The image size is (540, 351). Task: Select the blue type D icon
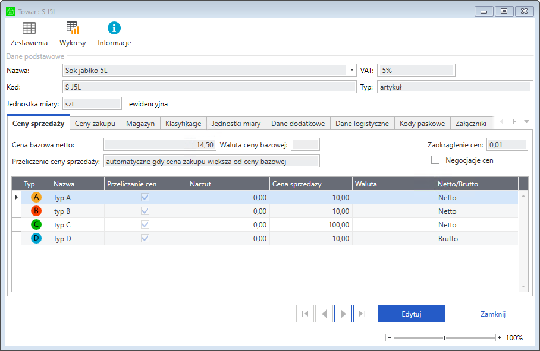(36, 238)
